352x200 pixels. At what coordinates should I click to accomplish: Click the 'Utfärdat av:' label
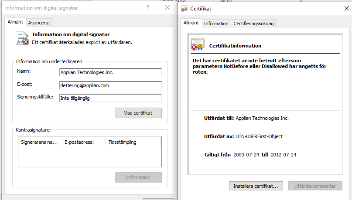pos(219,136)
